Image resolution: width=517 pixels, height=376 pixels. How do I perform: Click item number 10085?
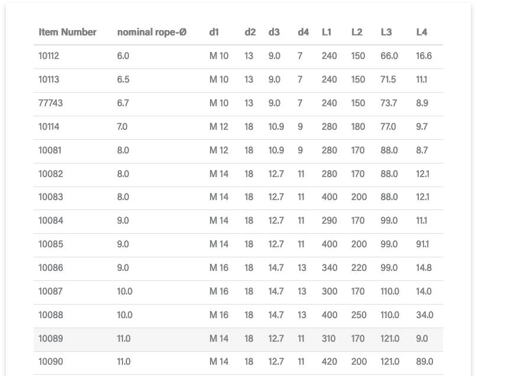pos(50,244)
